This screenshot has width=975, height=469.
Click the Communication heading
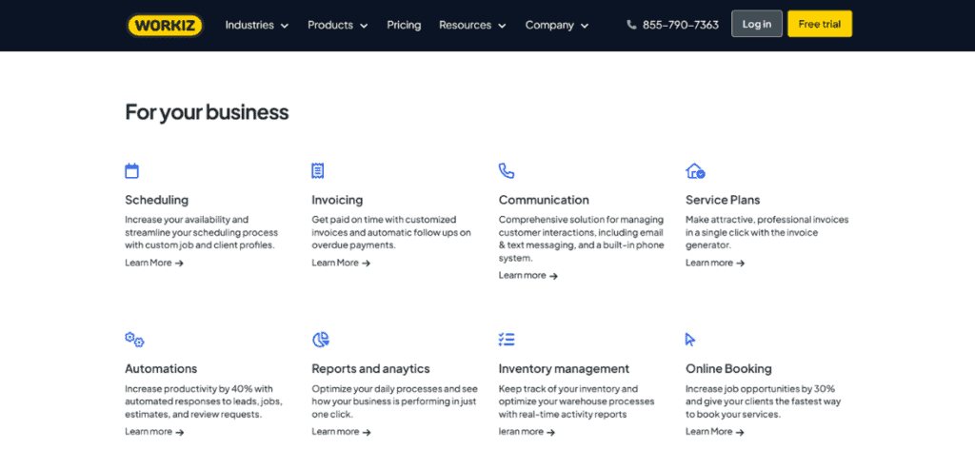pyautogui.click(x=544, y=200)
